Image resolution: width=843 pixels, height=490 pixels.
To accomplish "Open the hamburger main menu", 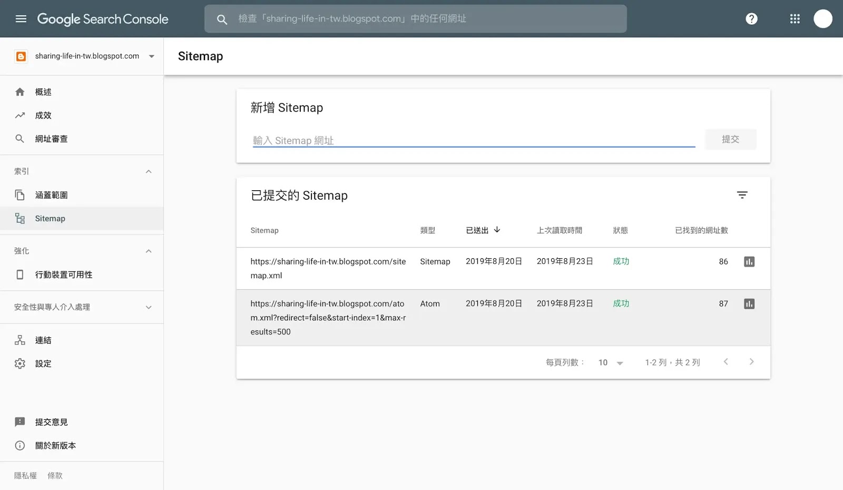I will [21, 19].
